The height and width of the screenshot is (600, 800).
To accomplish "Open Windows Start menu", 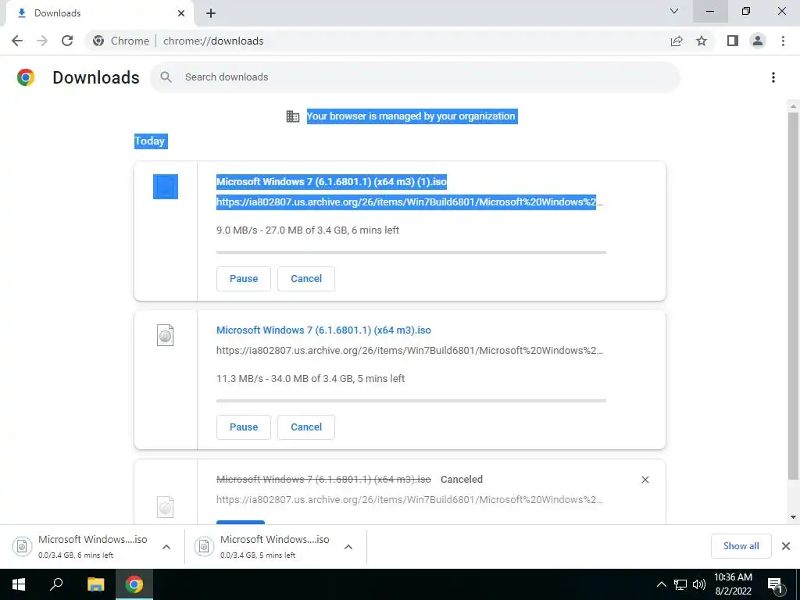I will pos(19,584).
